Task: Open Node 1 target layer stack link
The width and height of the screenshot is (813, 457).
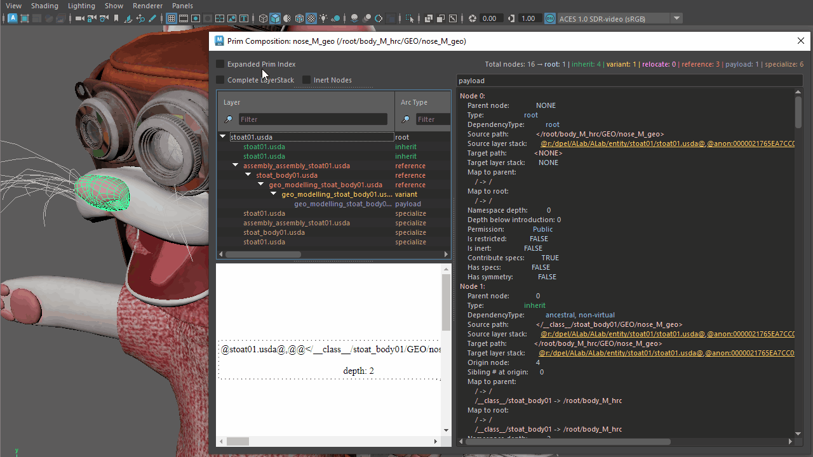Action: pyautogui.click(x=666, y=353)
